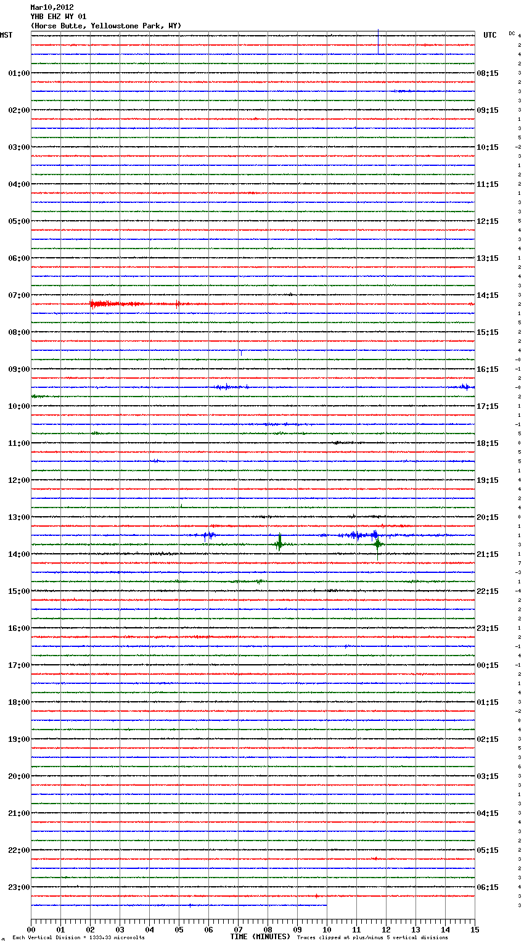Select the 15:00 MST time label

(19, 591)
